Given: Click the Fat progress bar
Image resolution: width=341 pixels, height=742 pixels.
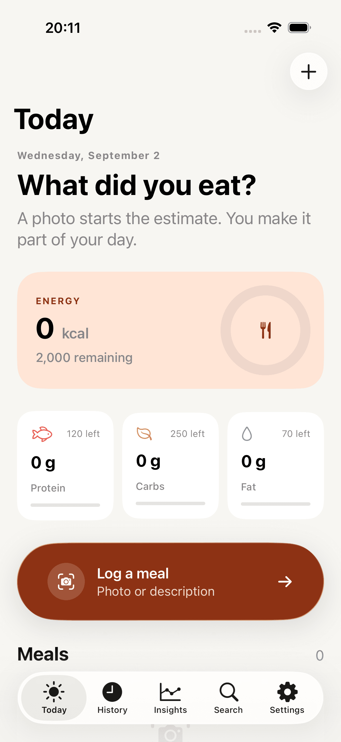Looking at the screenshot, I should (276, 504).
